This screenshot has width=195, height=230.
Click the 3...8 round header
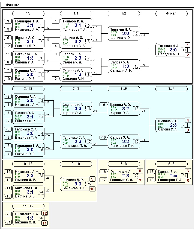tap(76, 89)
